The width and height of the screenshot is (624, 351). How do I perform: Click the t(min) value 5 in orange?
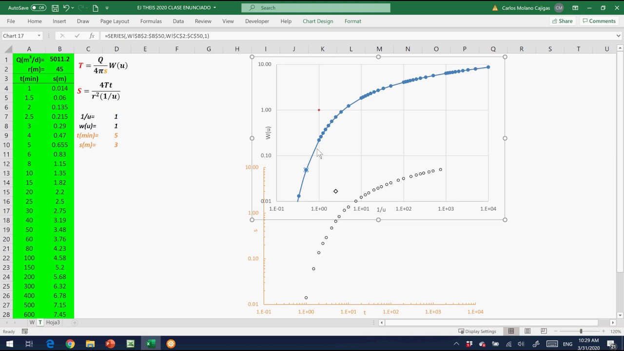(116, 136)
